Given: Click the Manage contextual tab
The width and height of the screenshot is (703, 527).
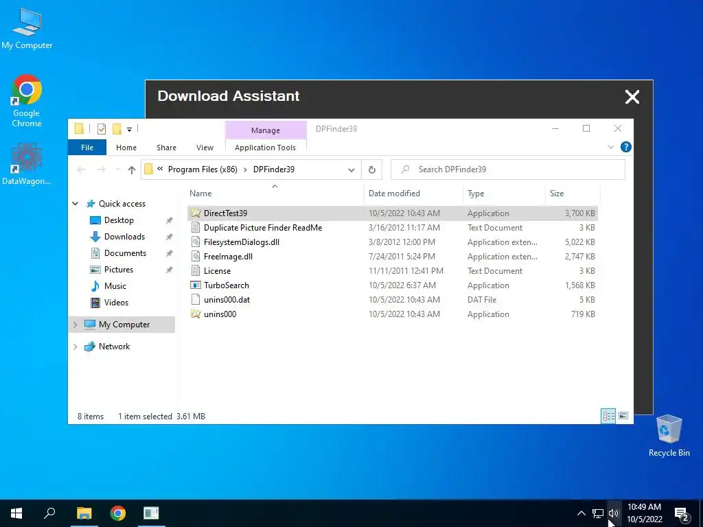Looking at the screenshot, I should pyautogui.click(x=266, y=130).
